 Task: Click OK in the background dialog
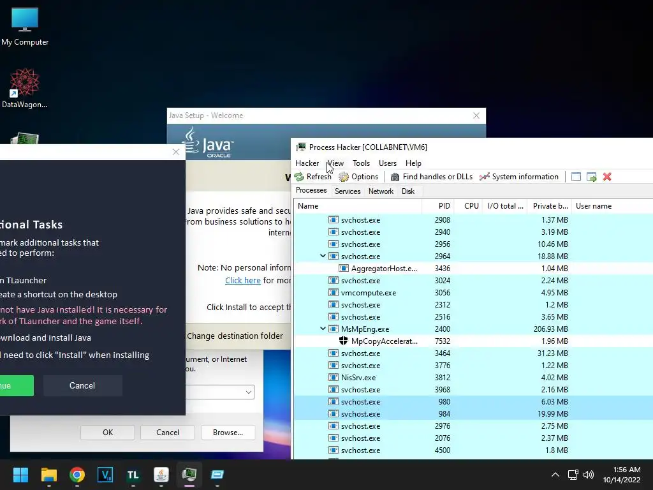tap(108, 433)
